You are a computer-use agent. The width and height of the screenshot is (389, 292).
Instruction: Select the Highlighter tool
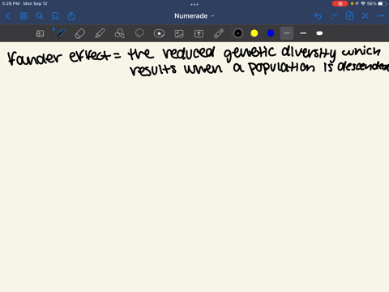[100, 33]
